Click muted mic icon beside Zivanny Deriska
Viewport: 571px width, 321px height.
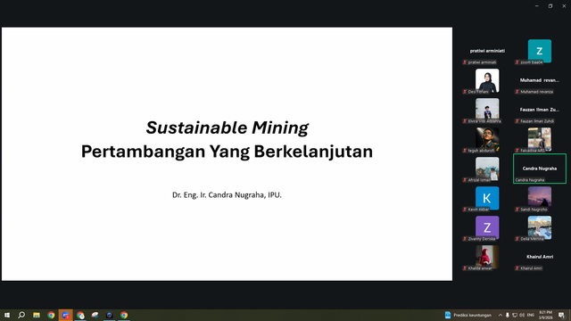pos(465,239)
